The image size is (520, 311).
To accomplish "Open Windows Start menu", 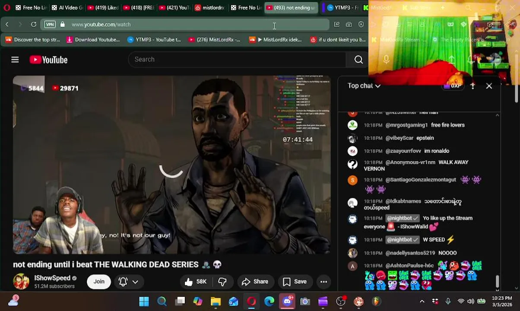I will click(144, 301).
